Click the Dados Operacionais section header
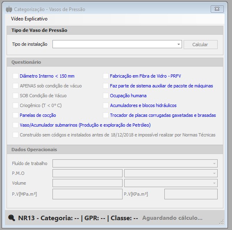232x230 pixels. pos(115,150)
